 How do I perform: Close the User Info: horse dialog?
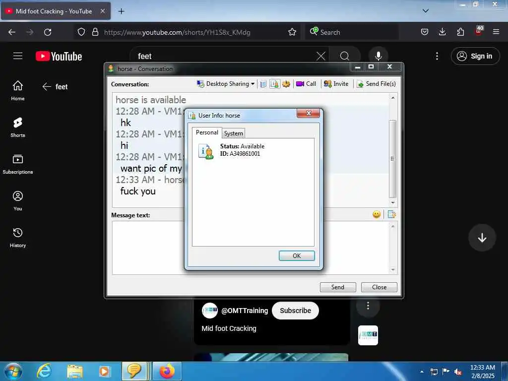coord(308,113)
